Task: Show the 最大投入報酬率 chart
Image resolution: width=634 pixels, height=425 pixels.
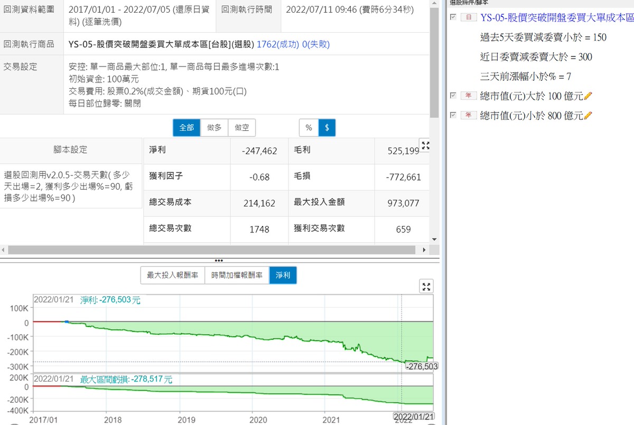Action: pyautogui.click(x=172, y=275)
